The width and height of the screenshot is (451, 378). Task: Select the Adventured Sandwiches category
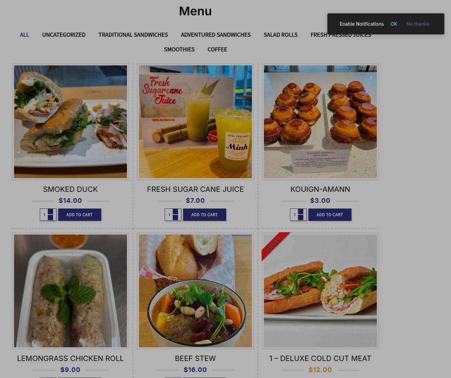coord(215,35)
